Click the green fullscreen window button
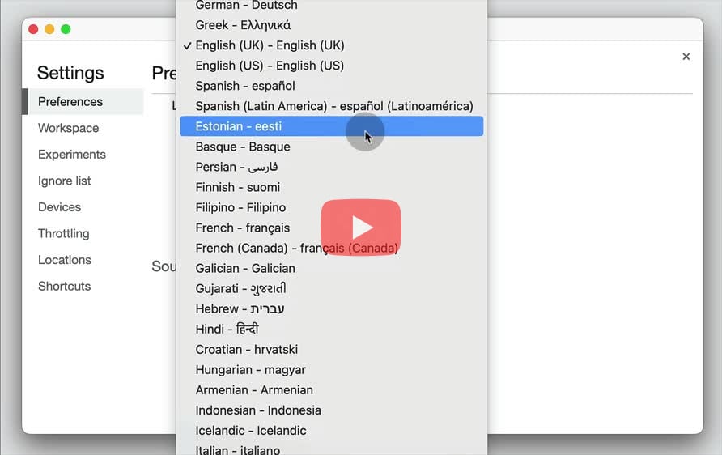 pyautogui.click(x=66, y=29)
